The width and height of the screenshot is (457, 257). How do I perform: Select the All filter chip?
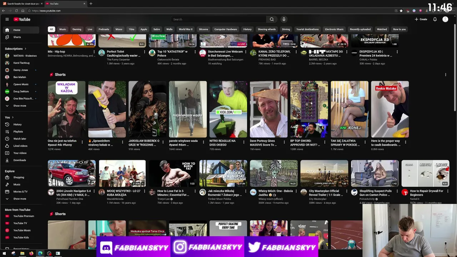[51, 29]
